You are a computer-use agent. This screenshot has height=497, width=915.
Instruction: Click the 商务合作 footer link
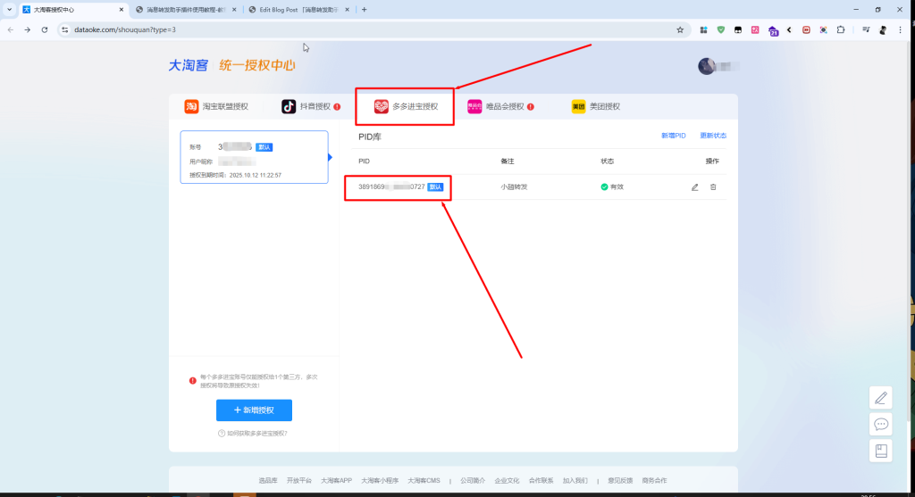point(654,481)
